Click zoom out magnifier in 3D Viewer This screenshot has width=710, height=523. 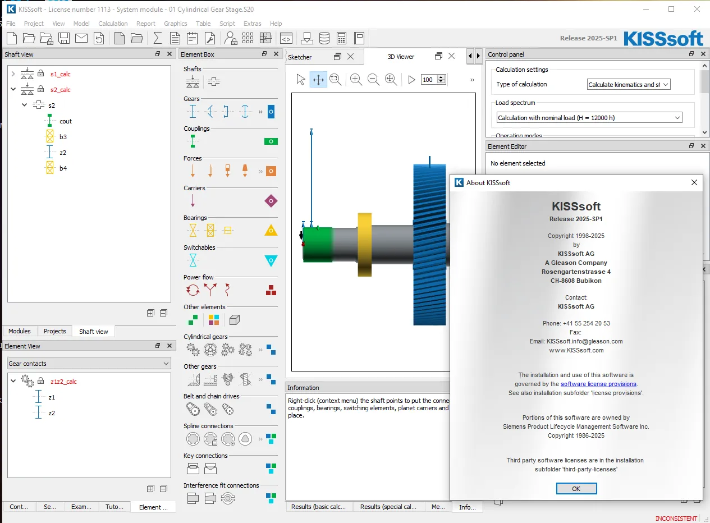(373, 80)
